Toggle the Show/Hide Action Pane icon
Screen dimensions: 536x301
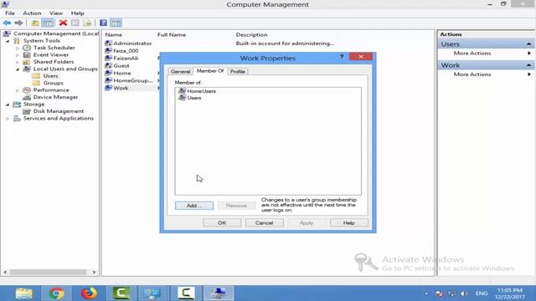coord(116,23)
